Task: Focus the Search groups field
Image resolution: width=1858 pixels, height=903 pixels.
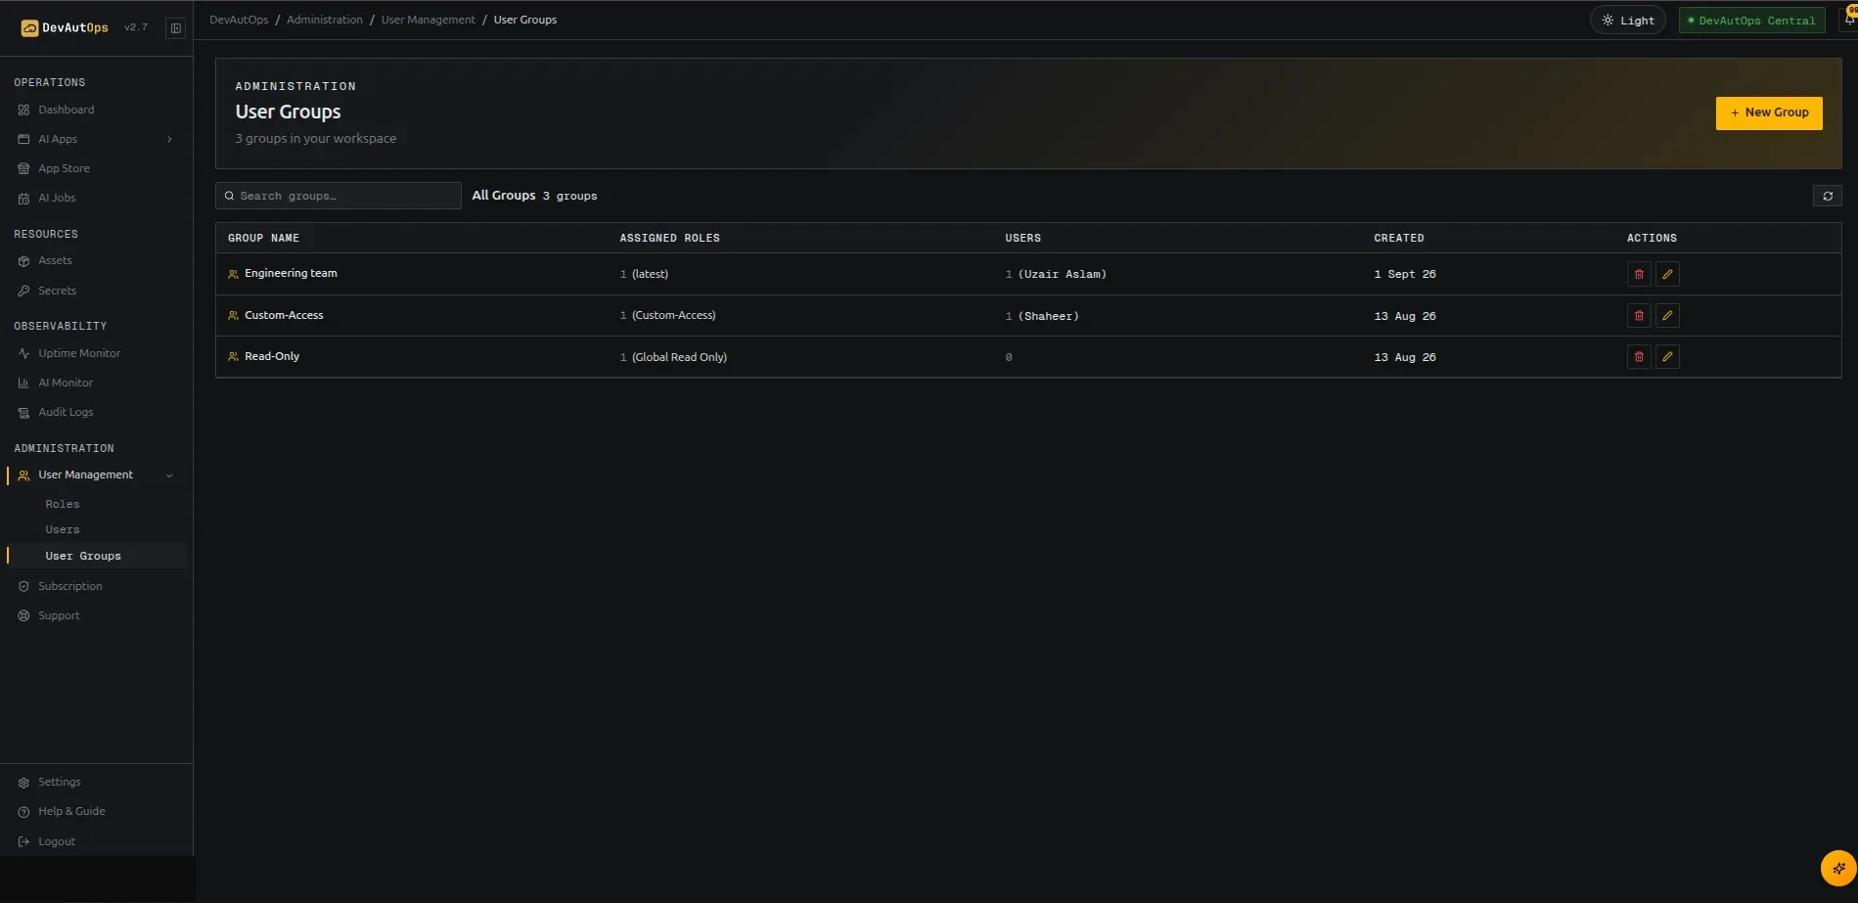Action: [339, 196]
